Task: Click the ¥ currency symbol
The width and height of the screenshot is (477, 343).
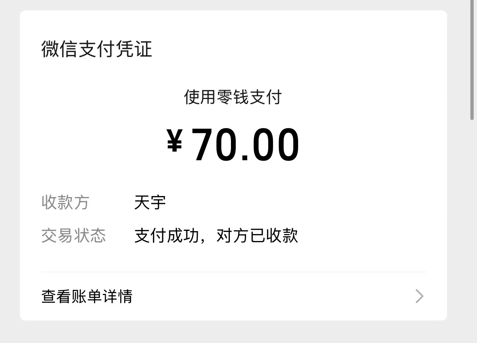Action: point(174,141)
